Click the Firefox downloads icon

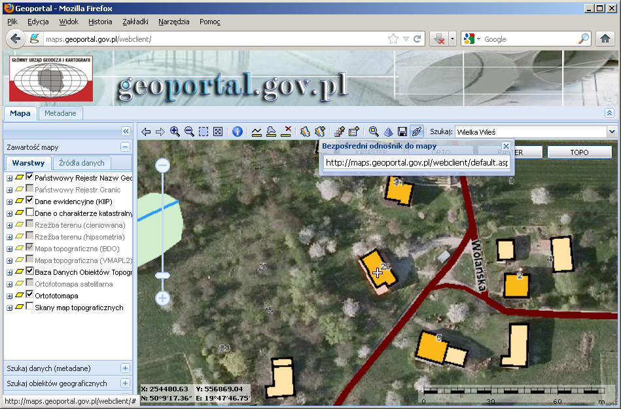point(439,39)
